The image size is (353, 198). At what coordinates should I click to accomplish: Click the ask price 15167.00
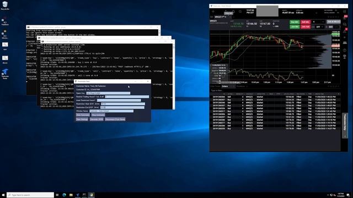pos(265,24)
